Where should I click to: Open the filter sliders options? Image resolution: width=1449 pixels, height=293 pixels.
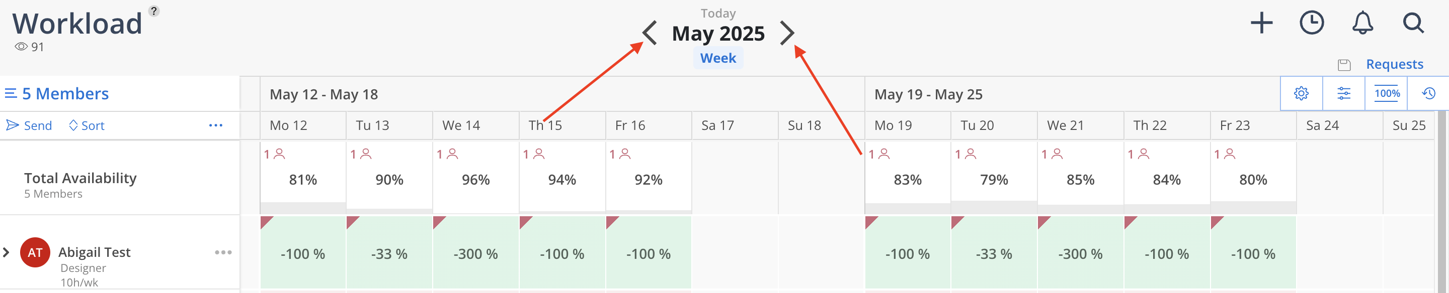(x=1344, y=93)
